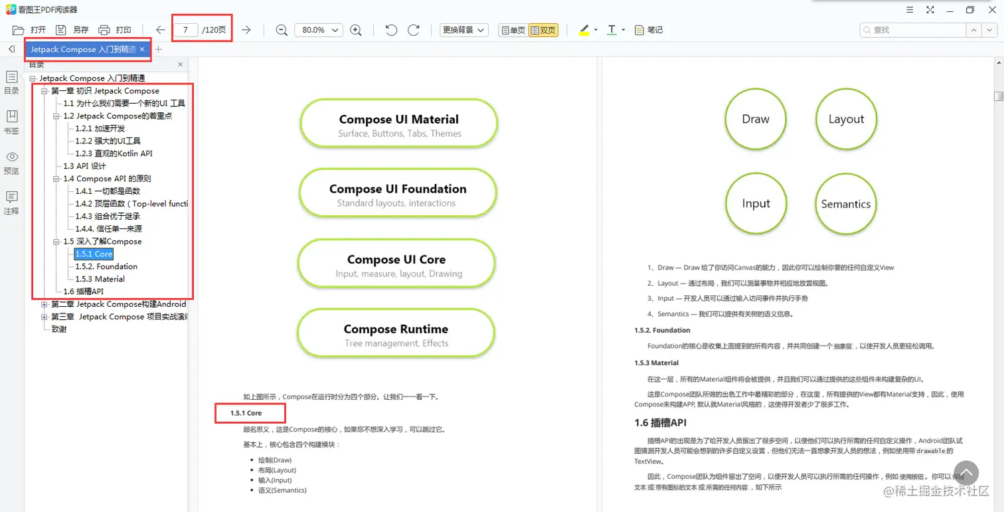Zoom out with the minus magnifier icon

[x=282, y=30]
